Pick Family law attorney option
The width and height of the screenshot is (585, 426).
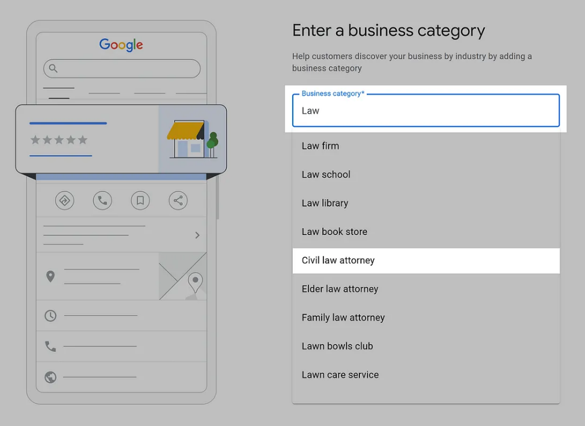pyautogui.click(x=426, y=318)
